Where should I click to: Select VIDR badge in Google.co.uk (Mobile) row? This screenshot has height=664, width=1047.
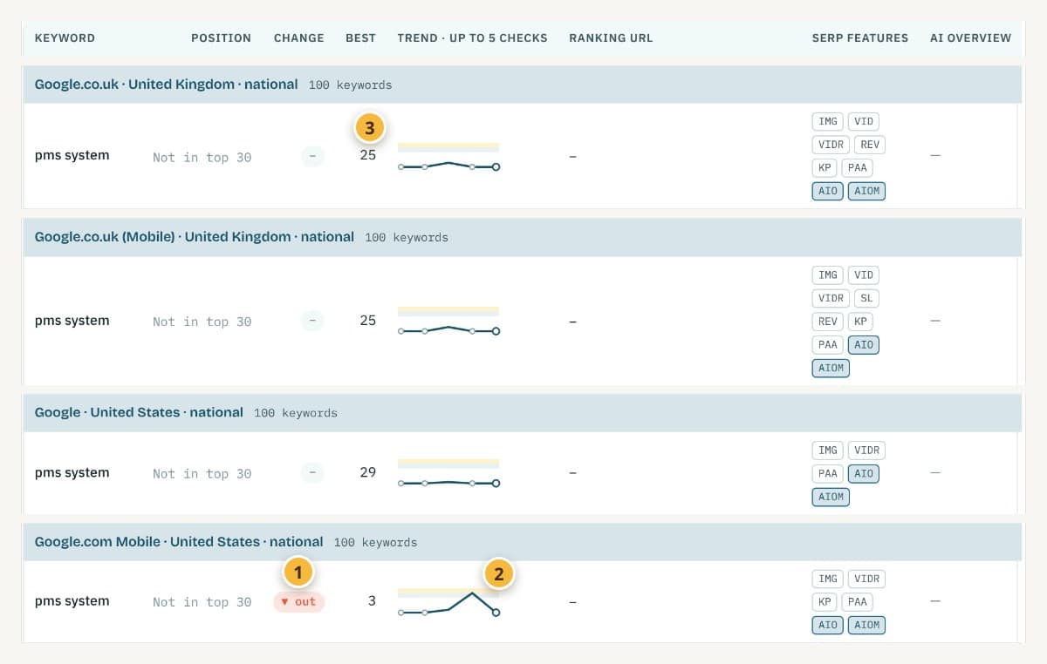[831, 298]
